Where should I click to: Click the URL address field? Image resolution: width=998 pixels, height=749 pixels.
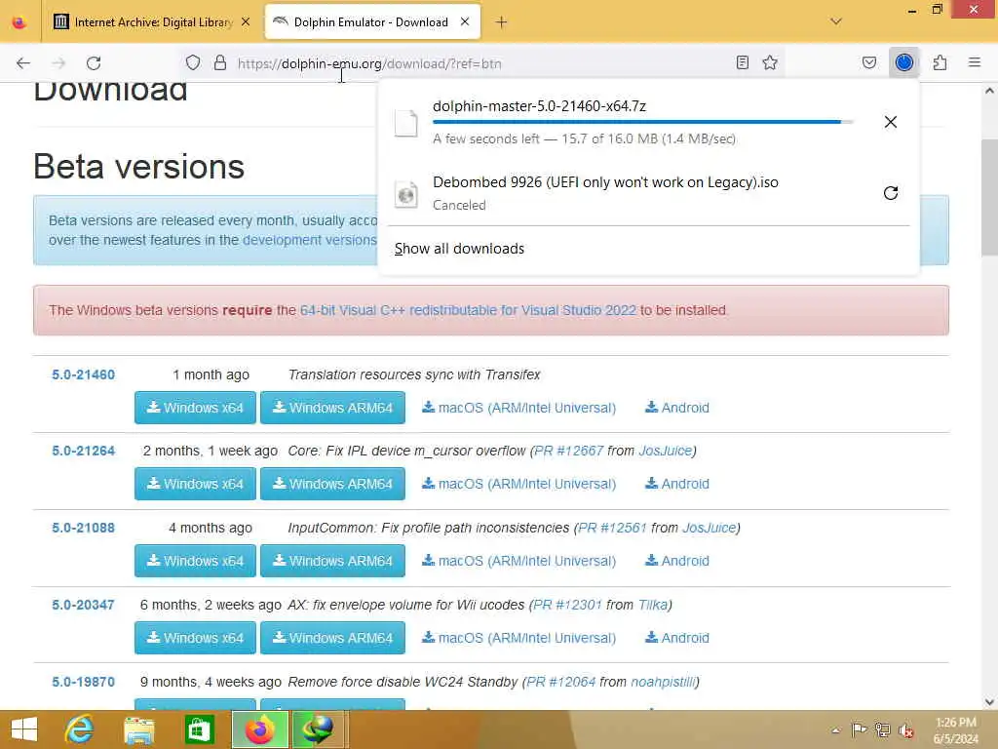point(480,63)
